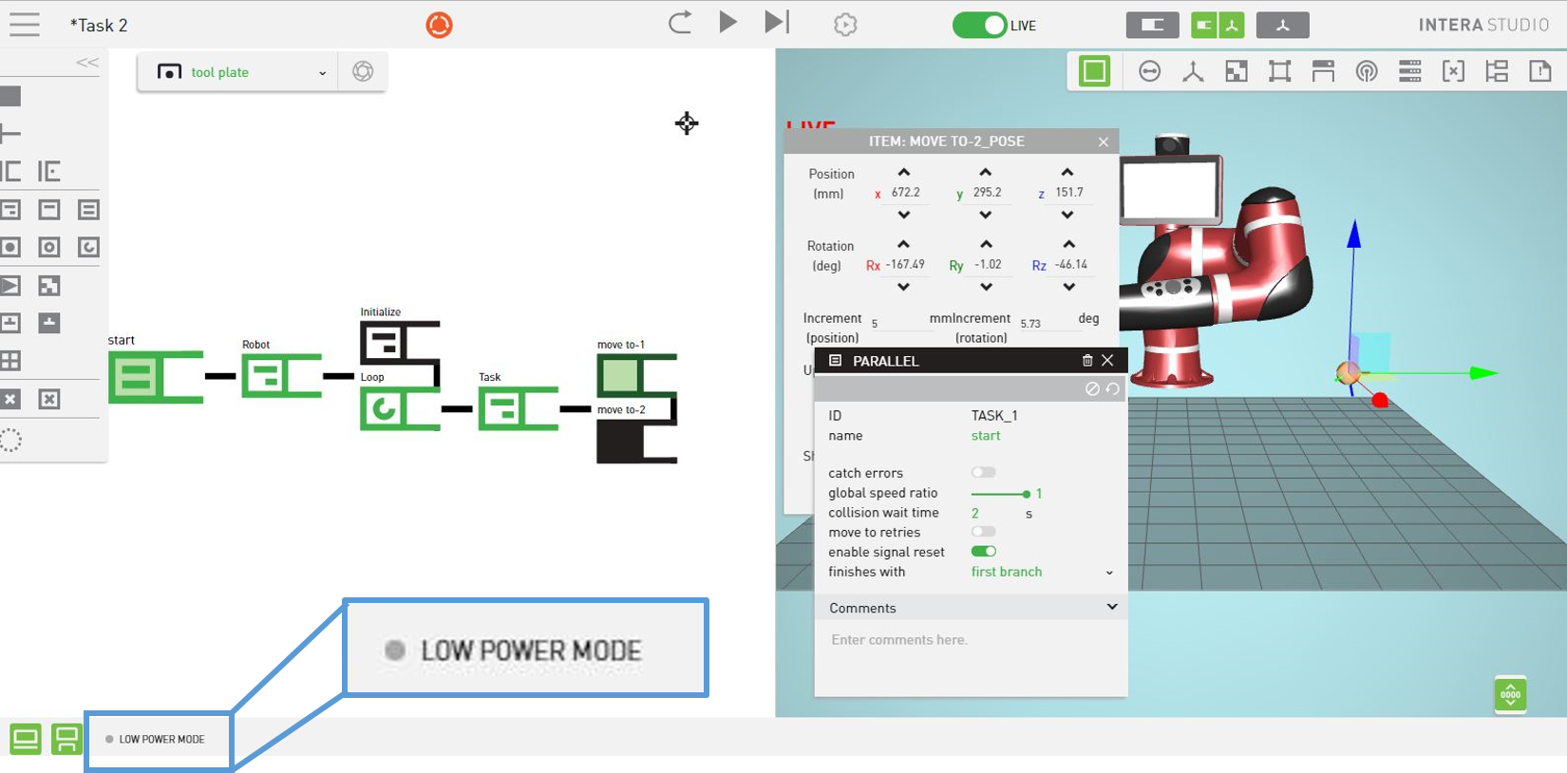
Task: Restart the task with circular arrow icon
Action: click(x=680, y=23)
